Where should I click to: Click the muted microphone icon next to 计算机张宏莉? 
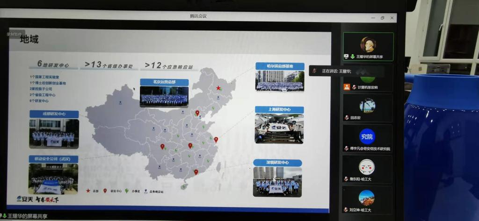(354, 87)
